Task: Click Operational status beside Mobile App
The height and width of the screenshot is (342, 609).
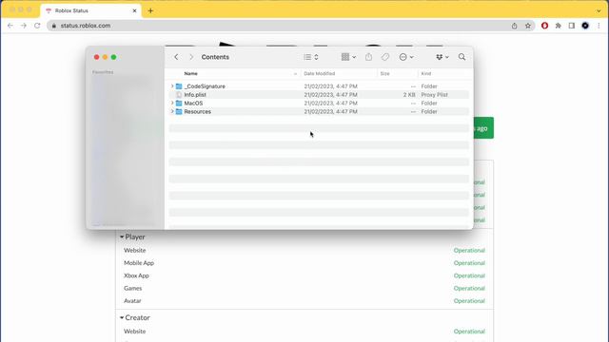Action: [x=469, y=263]
